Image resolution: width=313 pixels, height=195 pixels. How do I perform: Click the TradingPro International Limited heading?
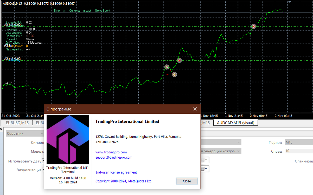(127, 121)
